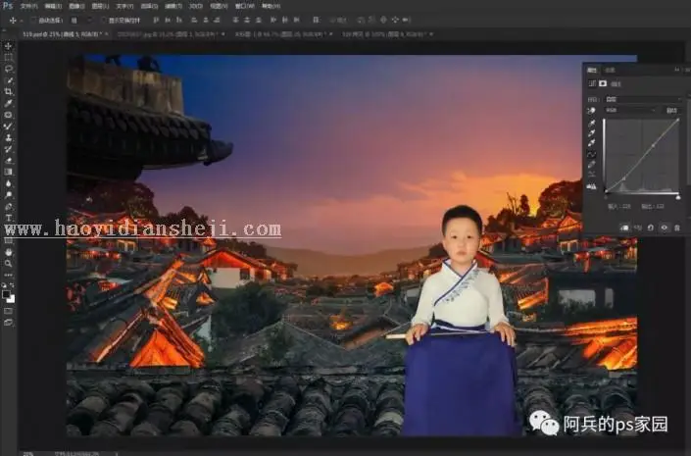Select the Brush tool
Image resolution: width=691 pixels, height=456 pixels.
click(x=9, y=127)
